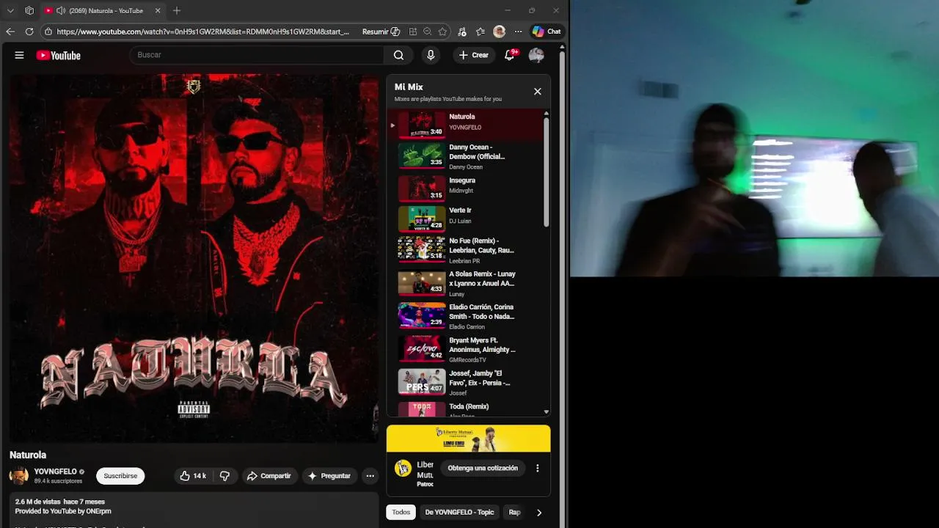The image size is (939, 528).
Task: Click Obtenga una cotización ad button
Action: (x=483, y=468)
